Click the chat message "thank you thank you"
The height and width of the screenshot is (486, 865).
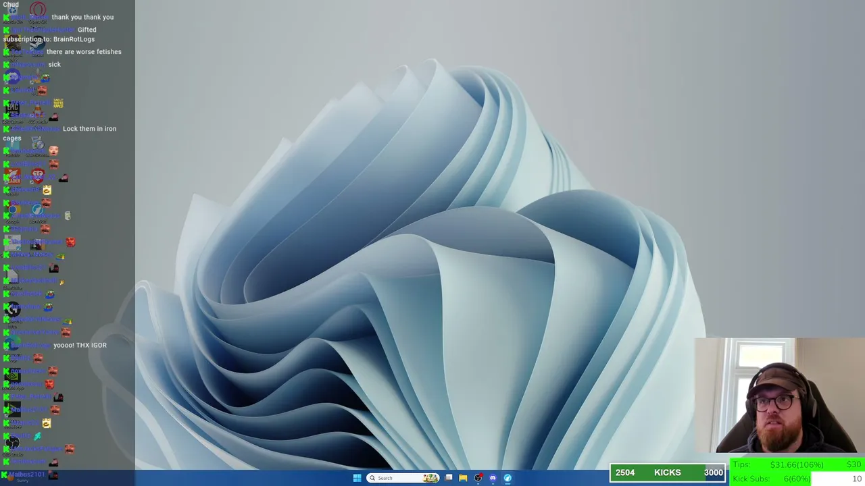pos(82,17)
